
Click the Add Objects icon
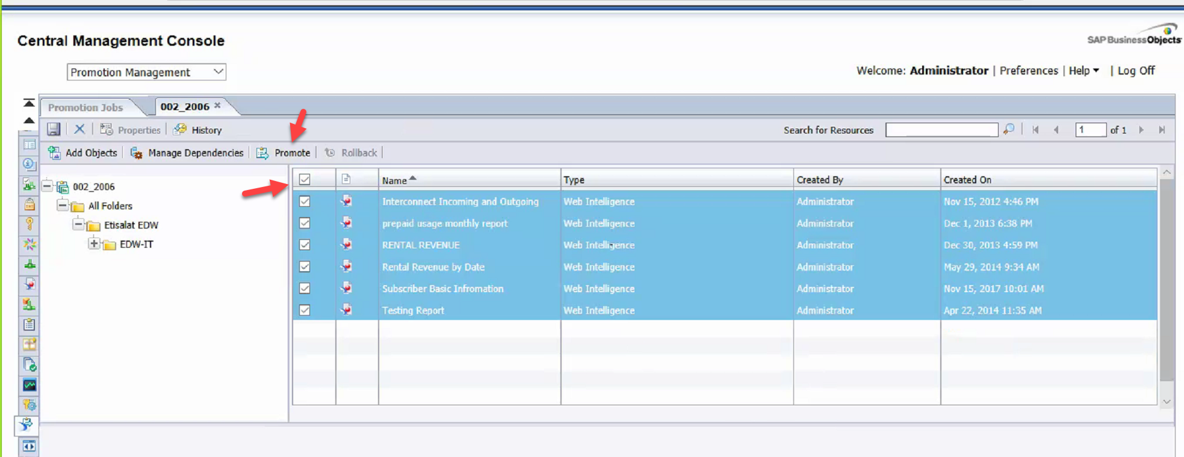point(54,153)
